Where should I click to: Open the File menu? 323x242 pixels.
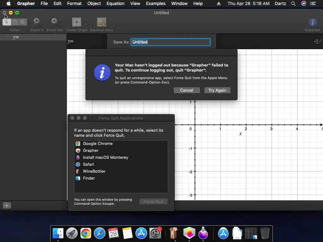[44, 3]
